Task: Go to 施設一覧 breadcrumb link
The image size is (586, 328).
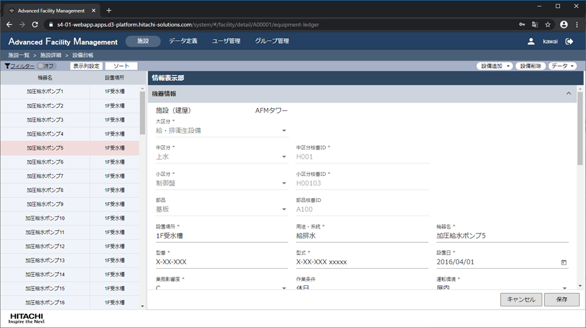Action: (x=19, y=56)
